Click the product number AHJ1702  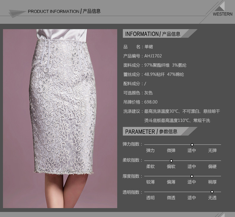[153, 56]
